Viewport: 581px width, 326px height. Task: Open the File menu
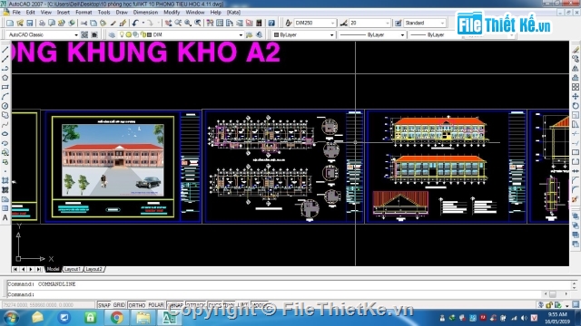(x=16, y=12)
